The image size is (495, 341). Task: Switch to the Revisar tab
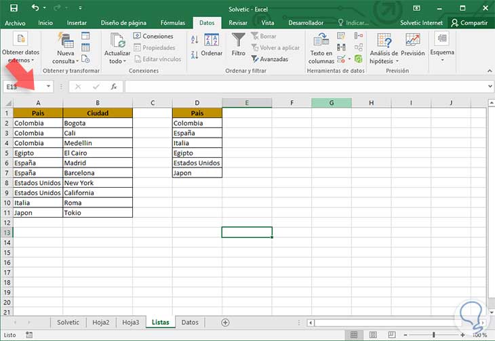coord(238,23)
